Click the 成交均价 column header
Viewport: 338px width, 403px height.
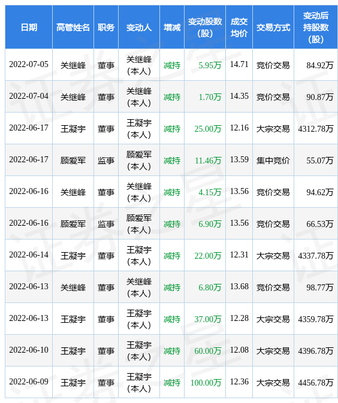click(x=239, y=27)
